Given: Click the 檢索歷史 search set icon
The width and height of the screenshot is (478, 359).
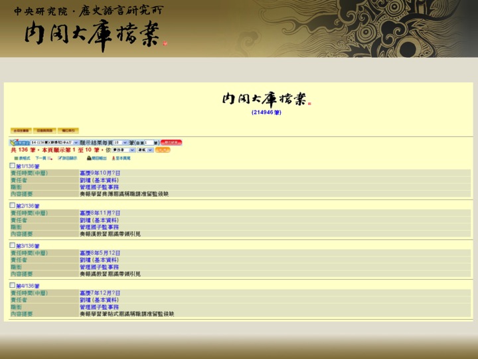Looking at the screenshot, I should pyautogui.click(x=20, y=142).
